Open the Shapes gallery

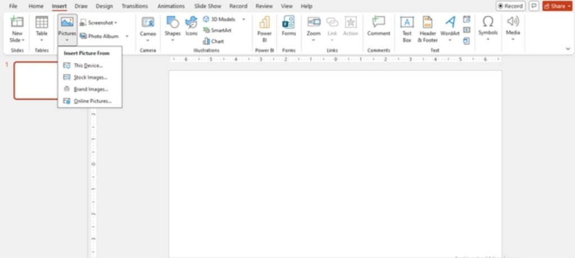[x=172, y=22]
